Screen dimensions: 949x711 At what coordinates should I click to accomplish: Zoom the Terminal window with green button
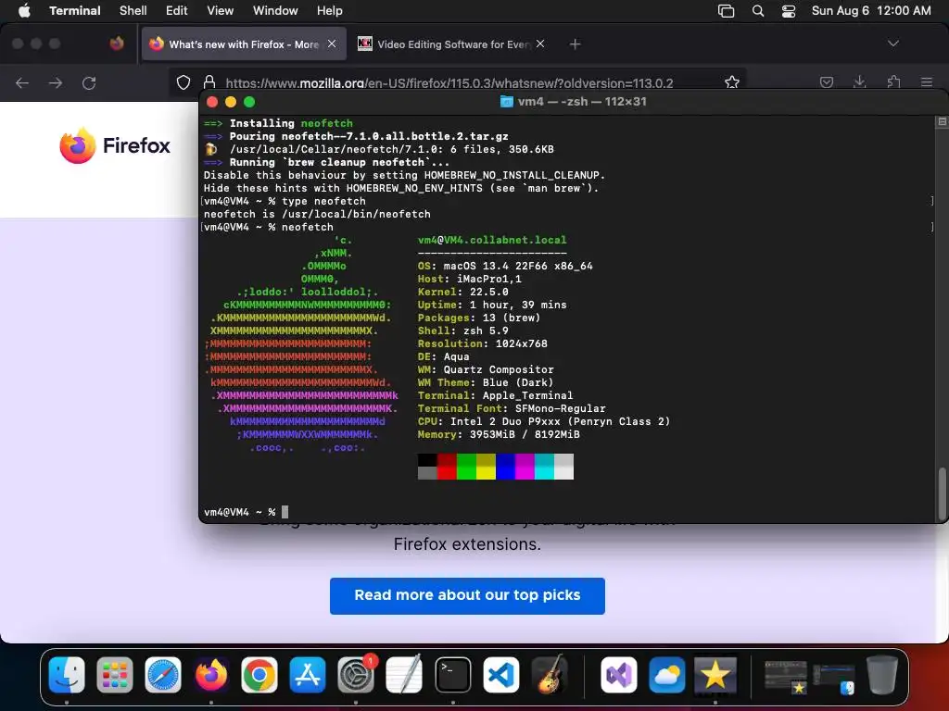tap(248, 102)
